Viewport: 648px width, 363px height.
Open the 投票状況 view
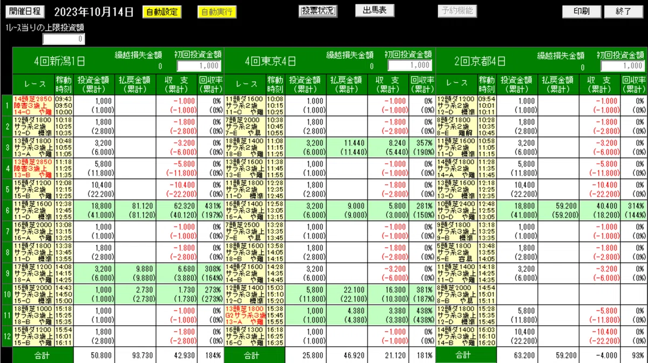click(x=318, y=11)
